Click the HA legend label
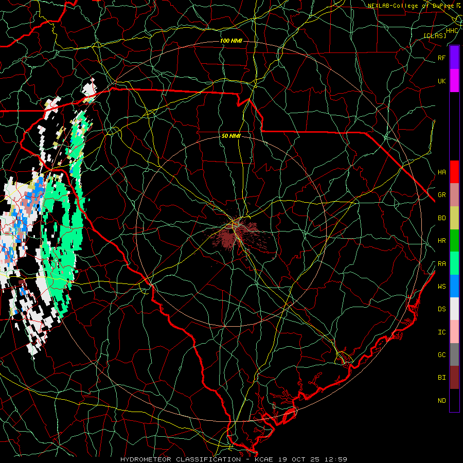Screen dimensions: 463x463 point(441,172)
